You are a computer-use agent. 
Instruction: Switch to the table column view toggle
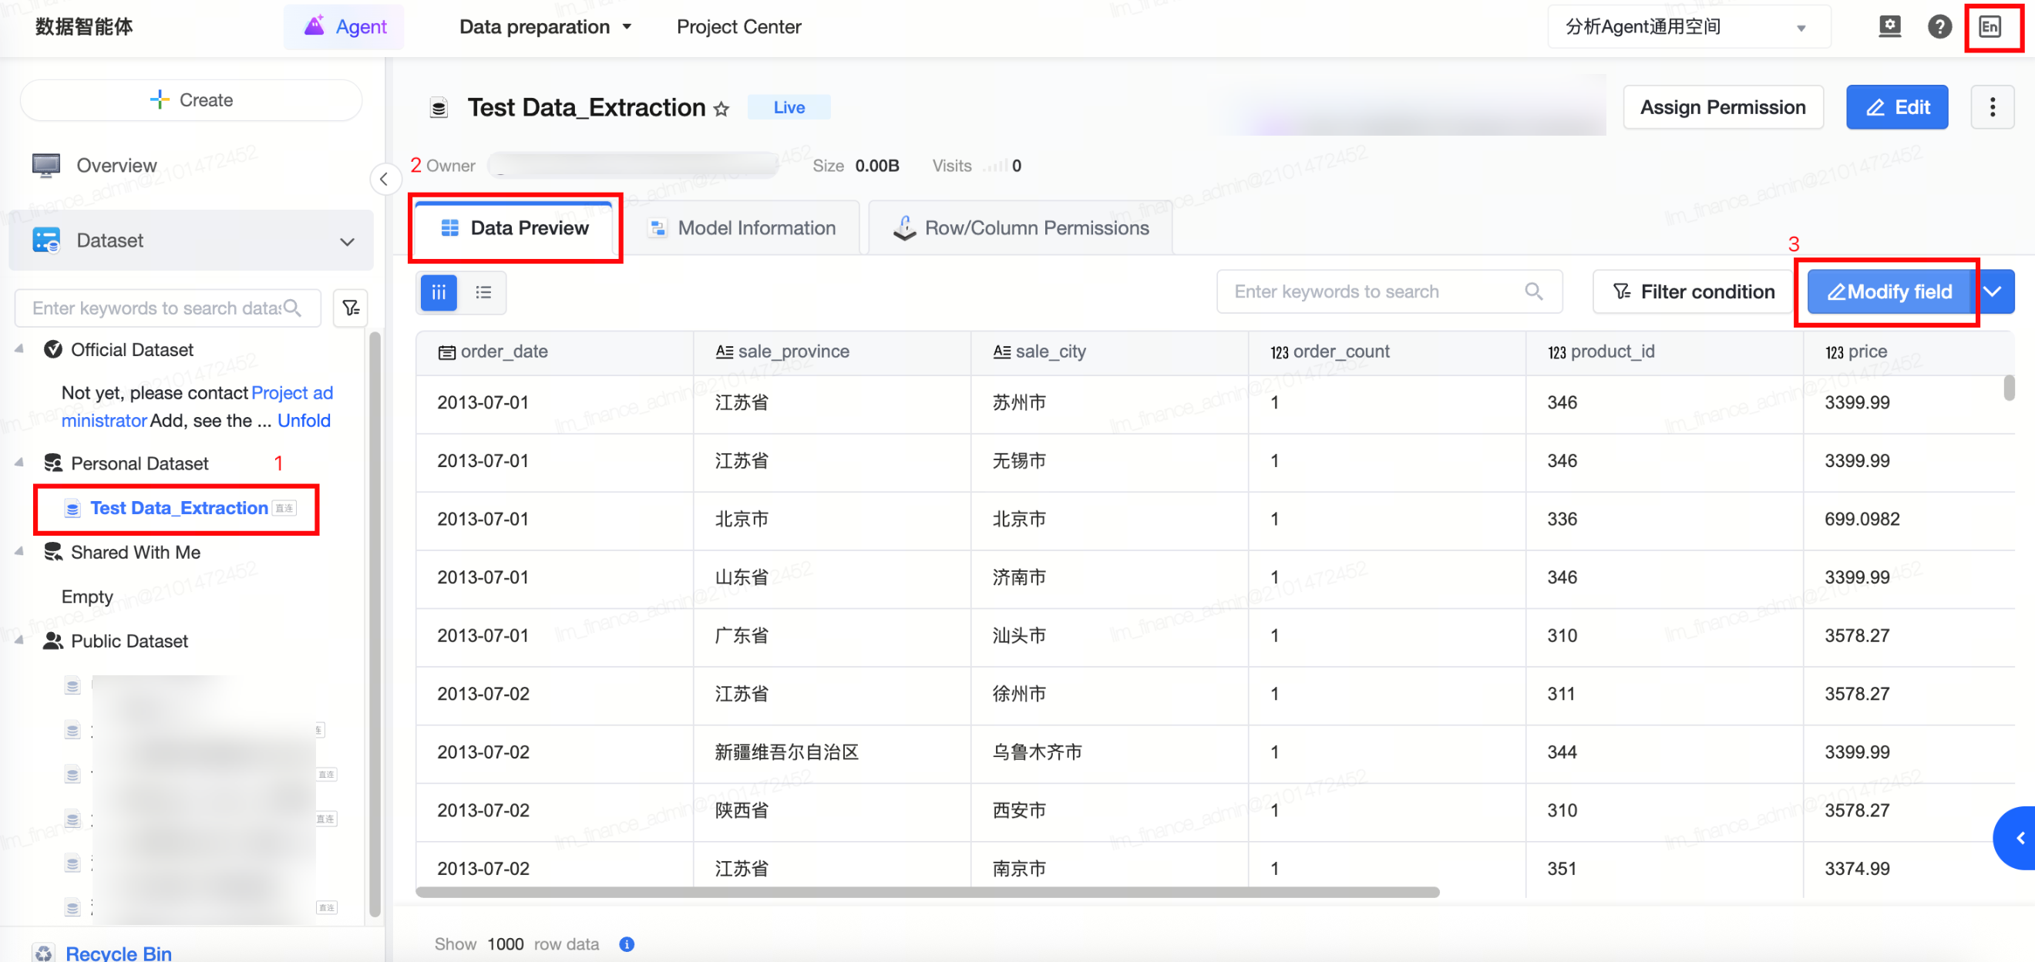(439, 292)
